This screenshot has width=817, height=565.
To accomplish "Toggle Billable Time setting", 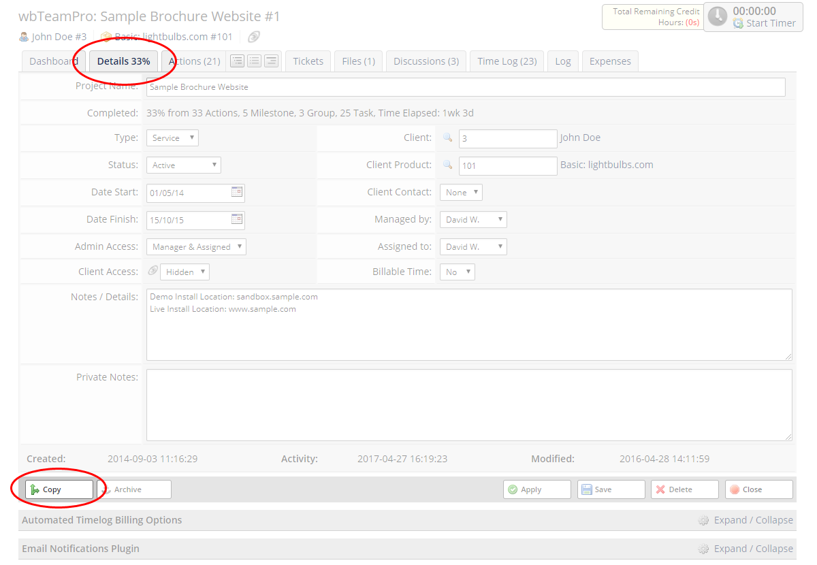I will tap(457, 272).
